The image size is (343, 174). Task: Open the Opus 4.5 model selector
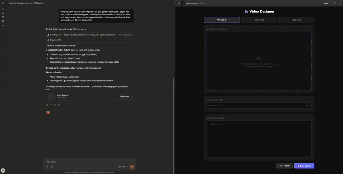[122, 167]
